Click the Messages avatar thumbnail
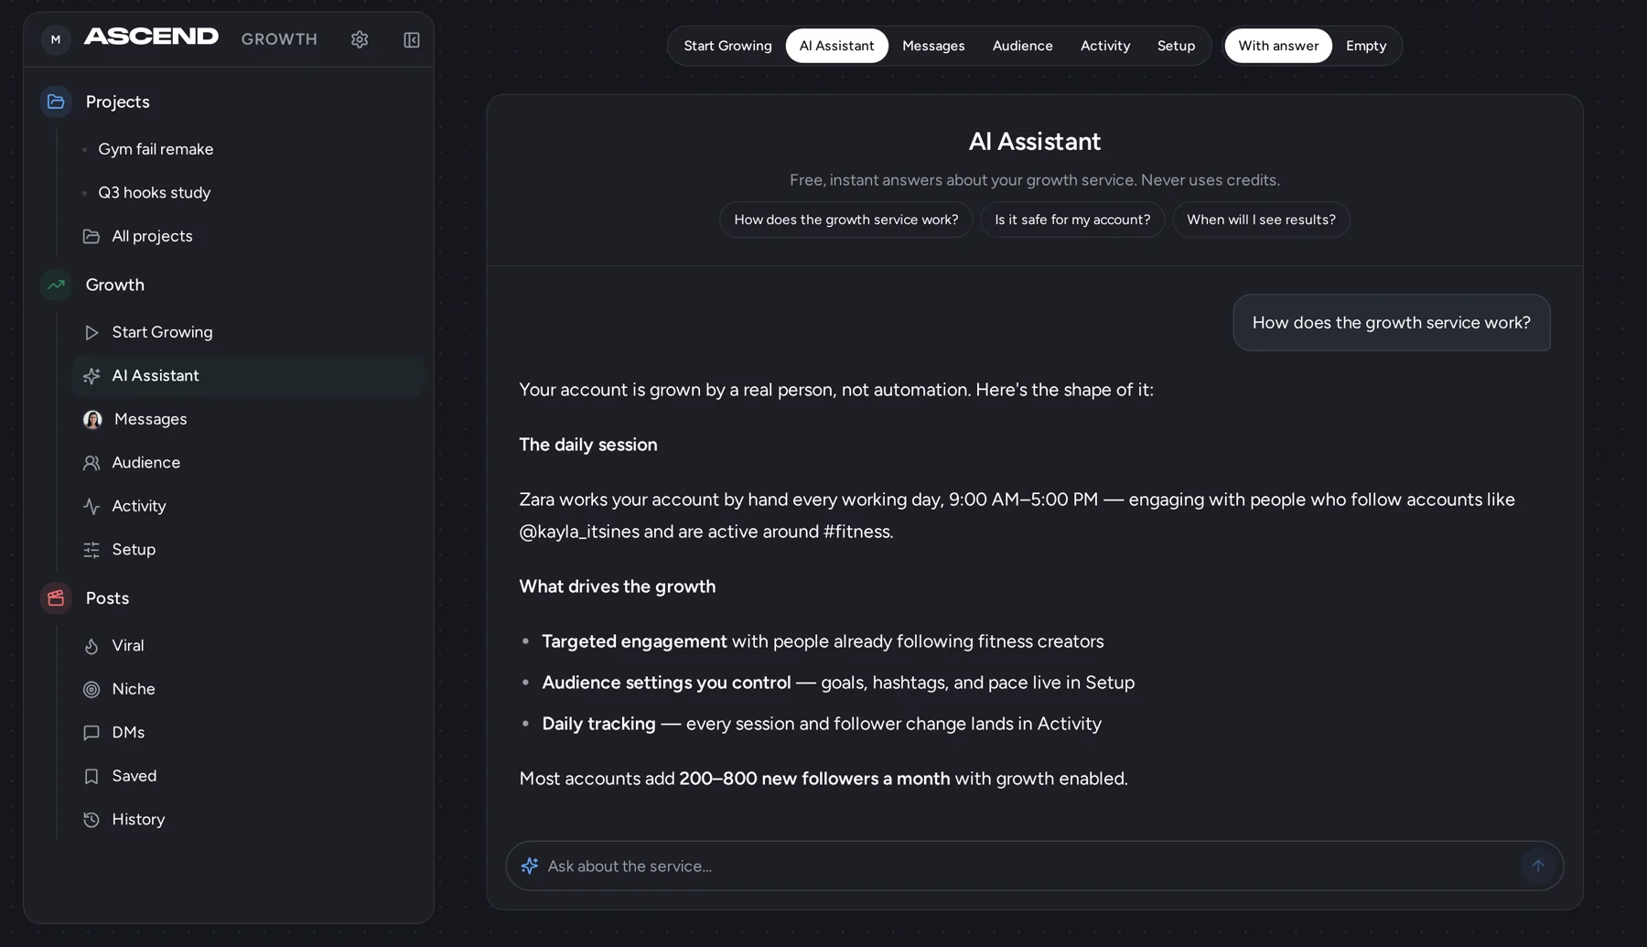Viewport: 1647px width, 947px height. coord(92,419)
